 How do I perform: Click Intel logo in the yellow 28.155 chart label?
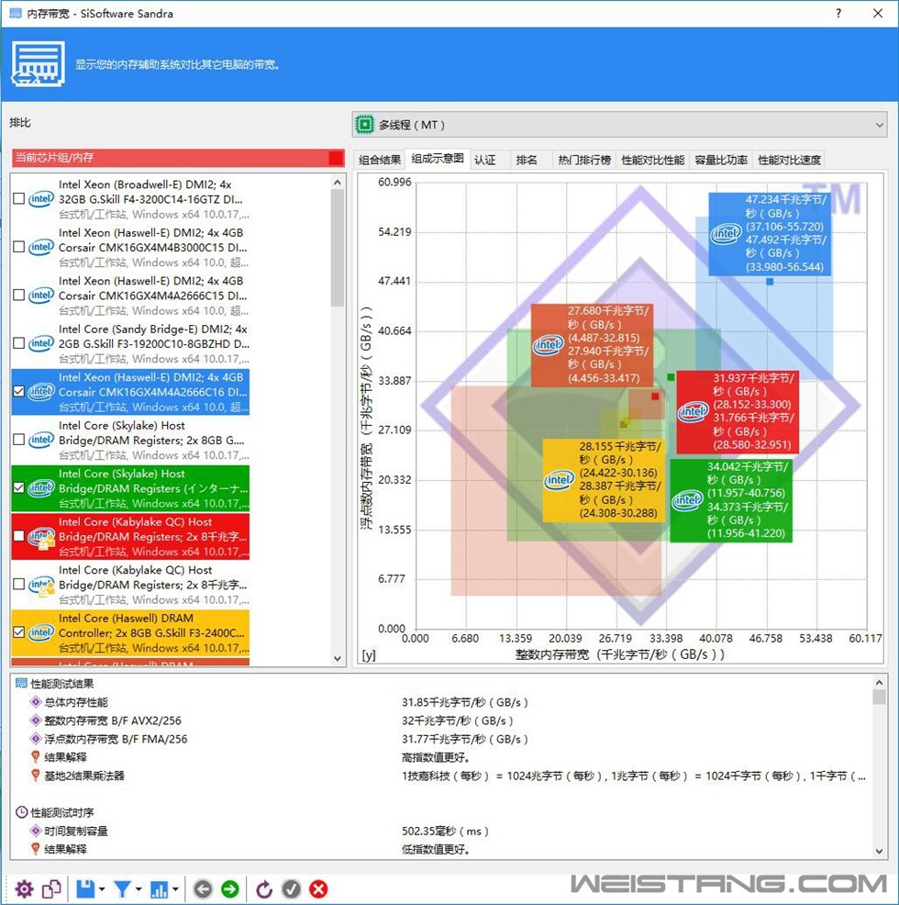(559, 480)
